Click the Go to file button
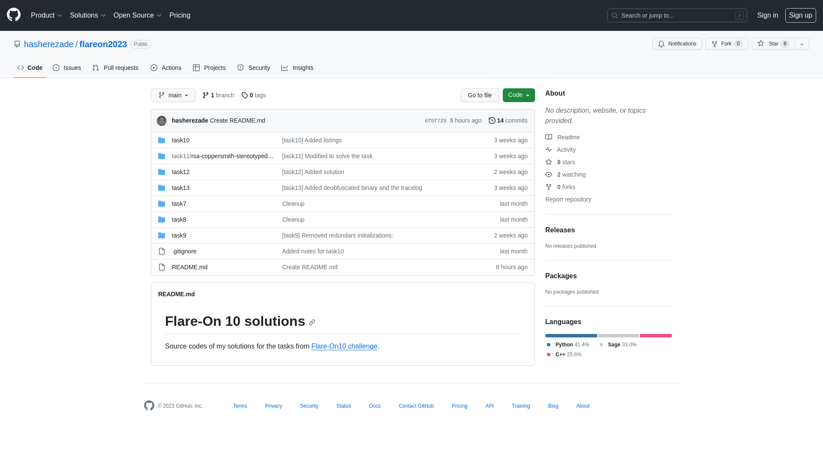The height and width of the screenshot is (463, 823). [x=480, y=95]
